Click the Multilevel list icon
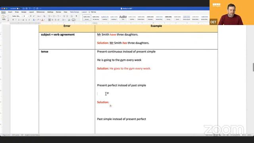 (58, 16)
